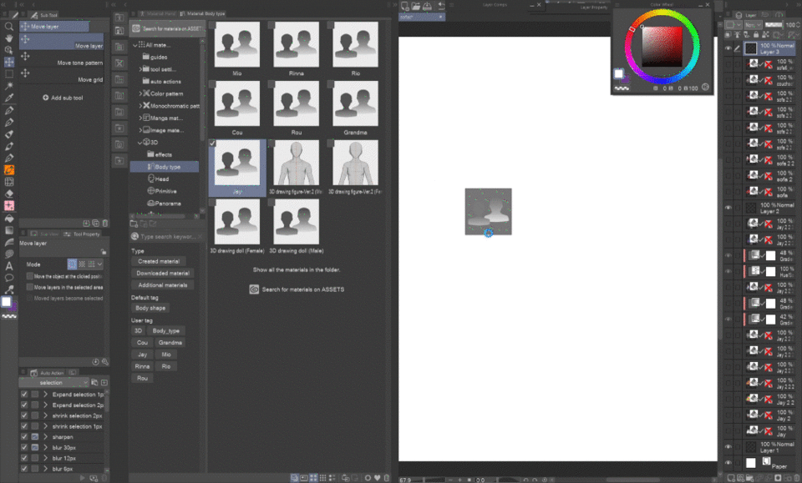Hide Layer 2 using eye icon
802x483 pixels.
click(x=728, y=208)
